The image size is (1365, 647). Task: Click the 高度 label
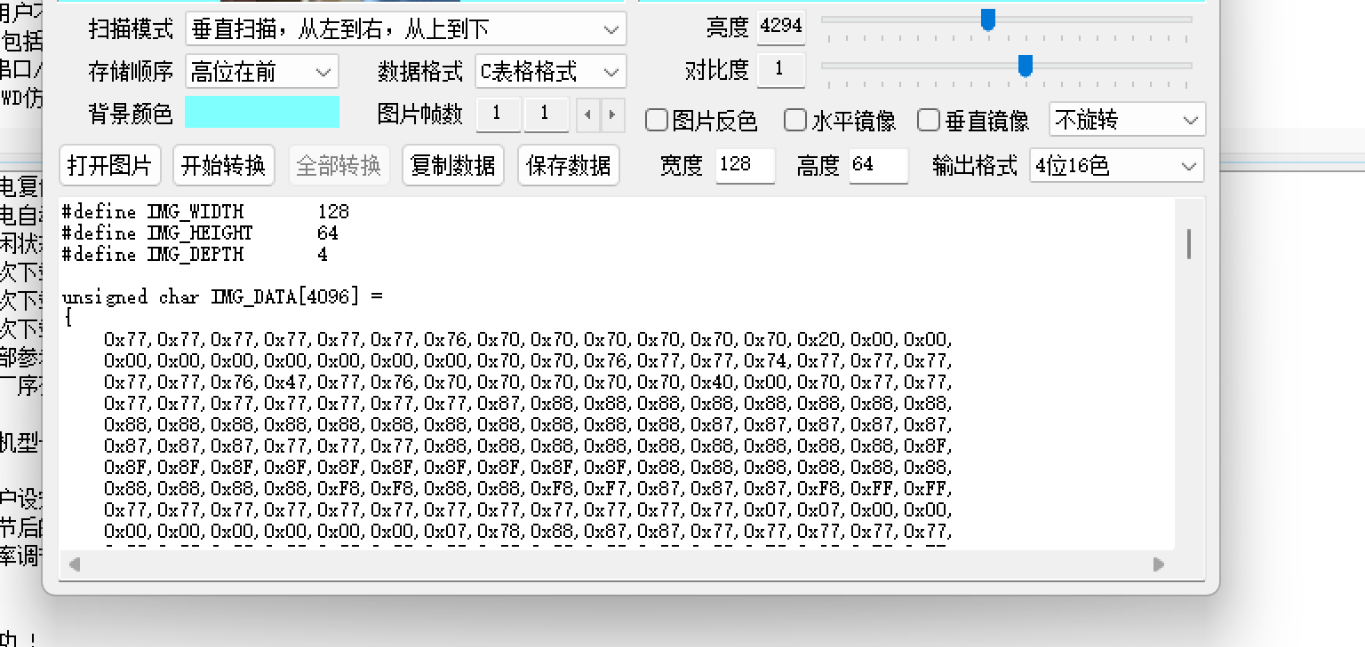[x=818, y=166]
